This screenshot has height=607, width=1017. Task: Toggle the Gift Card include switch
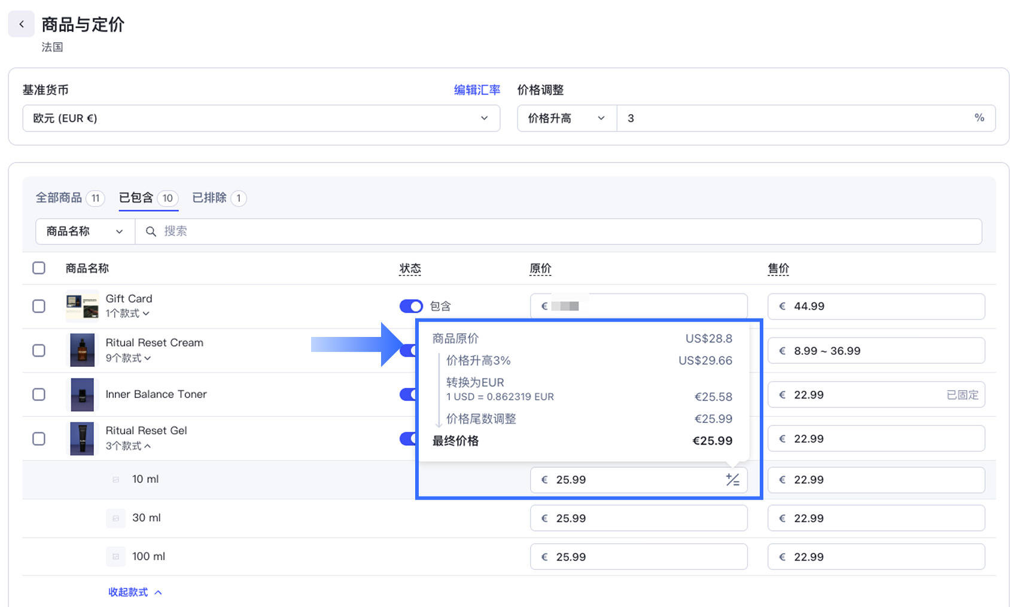tap(411, 306)
